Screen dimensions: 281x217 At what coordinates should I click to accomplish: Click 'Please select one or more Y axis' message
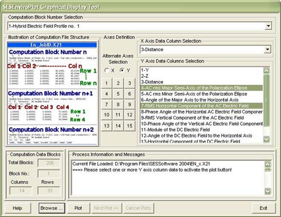coord(152,170)
